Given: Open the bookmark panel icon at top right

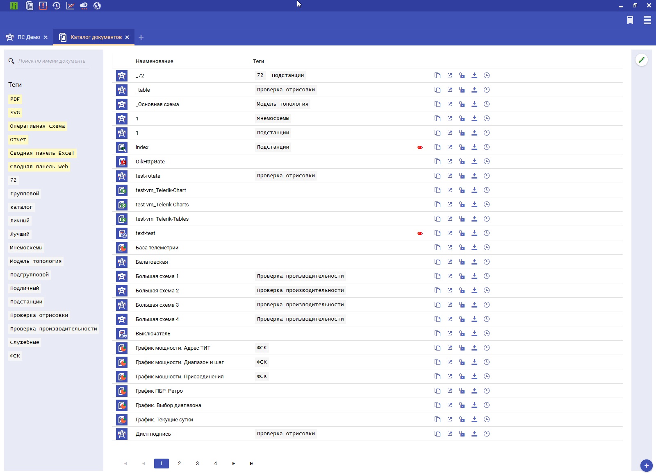Looking at the screenshot, I should click(x=630, y=20).
